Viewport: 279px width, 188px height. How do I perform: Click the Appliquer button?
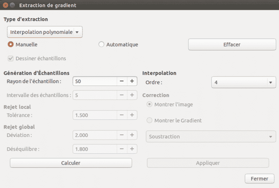[x=208, y=163]
